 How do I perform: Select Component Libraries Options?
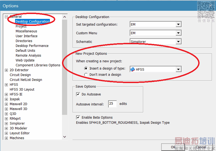[38, 65]
